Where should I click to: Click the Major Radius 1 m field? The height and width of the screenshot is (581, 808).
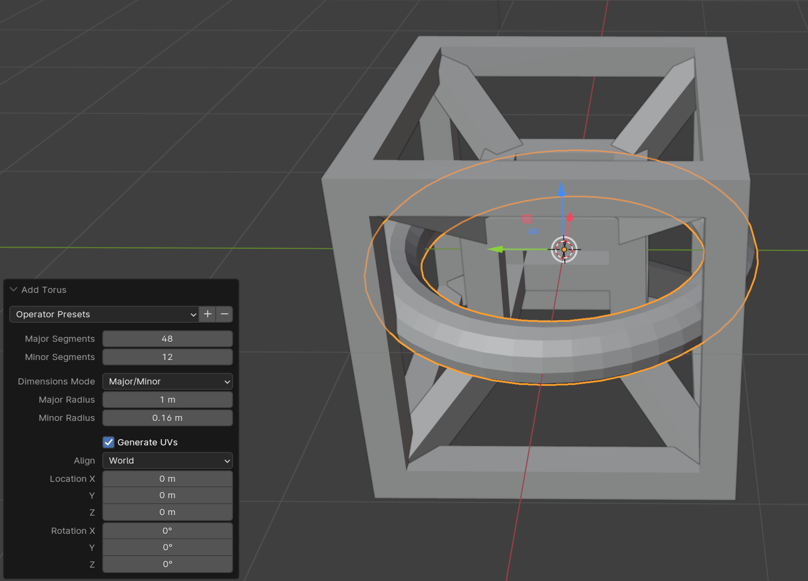[x=167, y=400]
